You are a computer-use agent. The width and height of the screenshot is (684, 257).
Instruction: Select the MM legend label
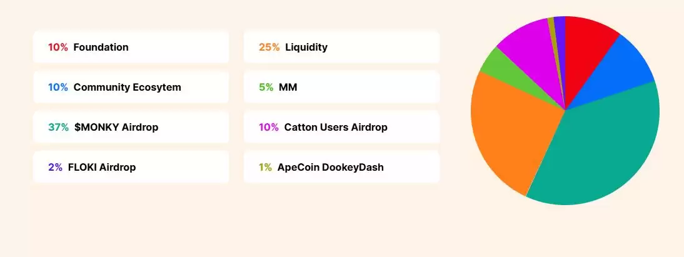[288, 88]
